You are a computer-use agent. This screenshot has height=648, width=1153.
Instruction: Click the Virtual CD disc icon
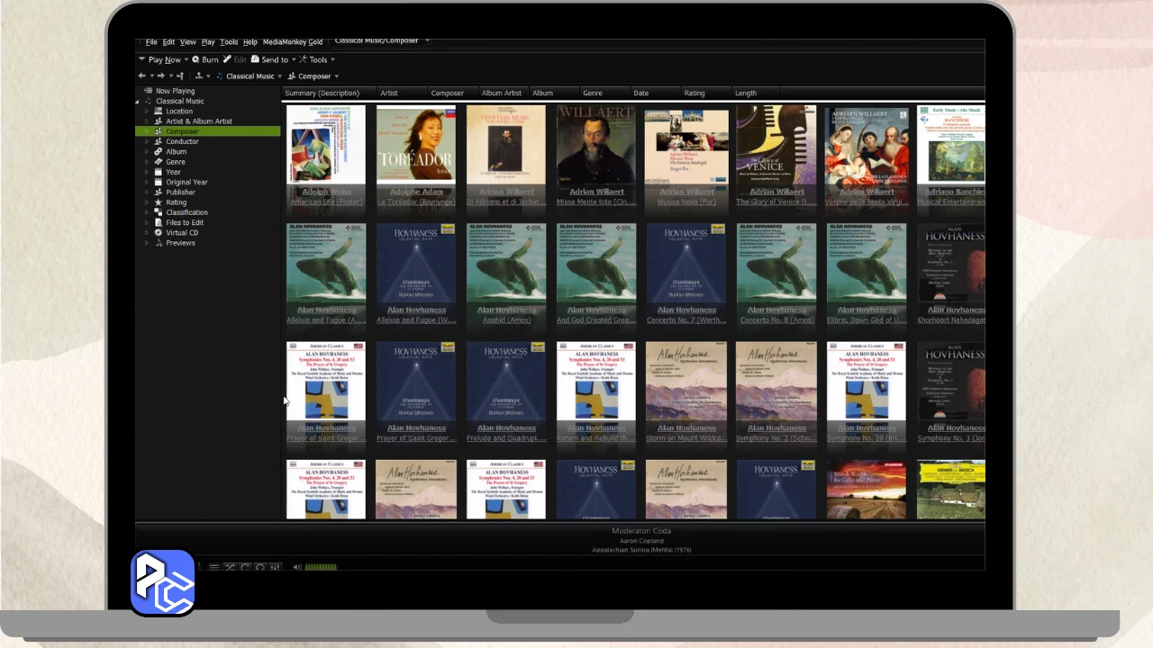coord(159,233)
